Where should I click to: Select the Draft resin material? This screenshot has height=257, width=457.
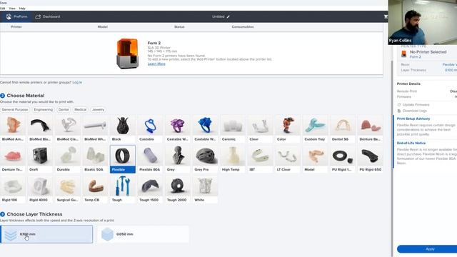pyautogui.click(x=40, y=158)
